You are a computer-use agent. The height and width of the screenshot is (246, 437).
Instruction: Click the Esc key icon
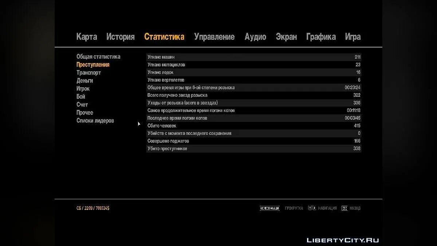pyautogui.click(x=344, y=208)
